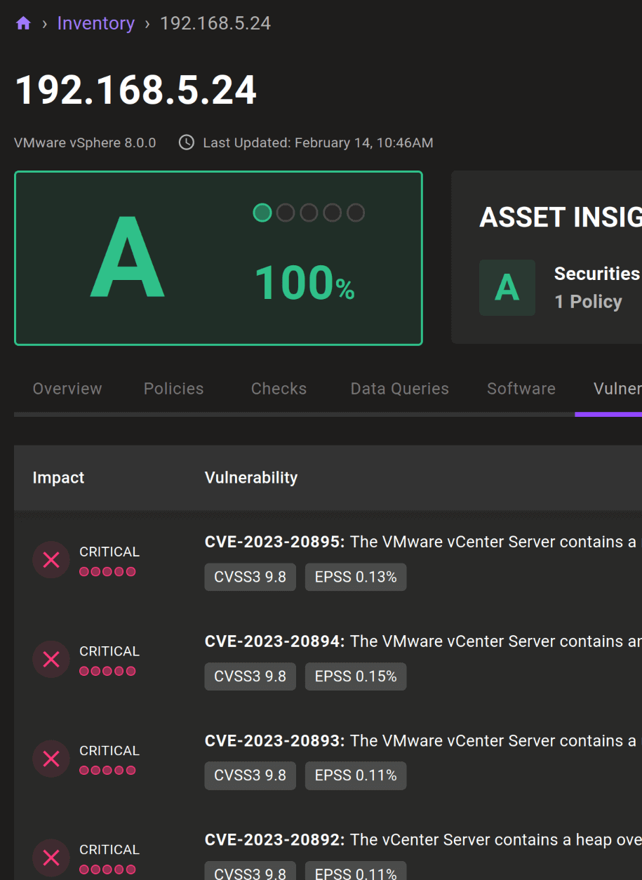The width and height of the screenshot is (642, 880).
Task: Click the home icon in the breadcrumb
Action: coord(23,22)
